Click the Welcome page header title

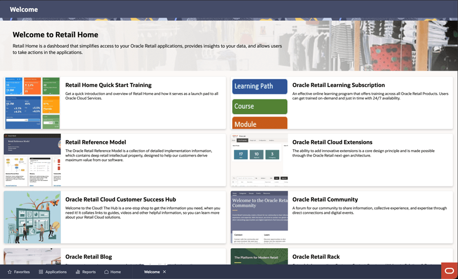[24, 10]
